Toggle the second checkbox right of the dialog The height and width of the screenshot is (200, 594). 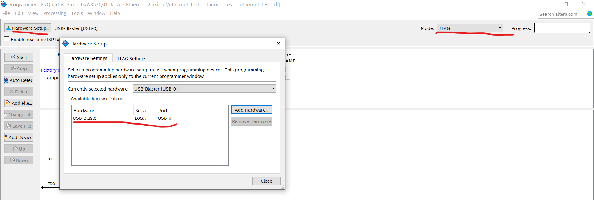pyautogui.click(x=288, y=77)
